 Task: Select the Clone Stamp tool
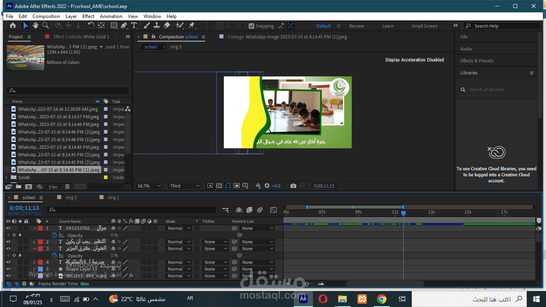(157, 26)
